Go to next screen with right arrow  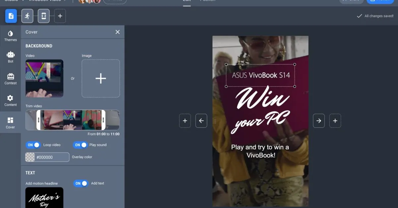click(x=319, y=121)
